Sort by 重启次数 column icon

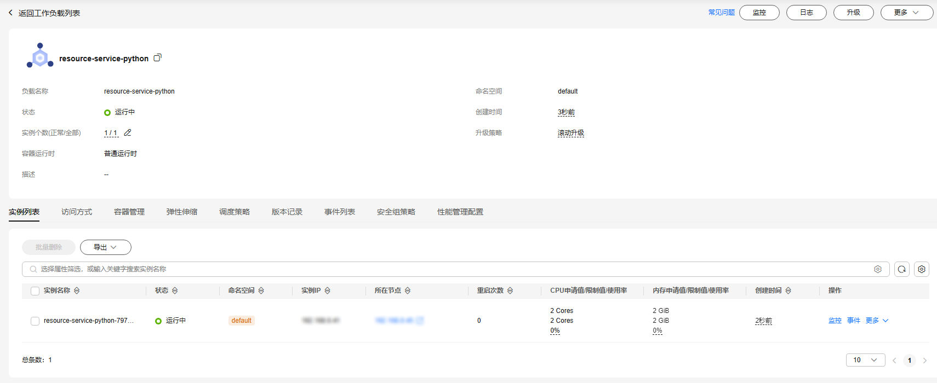pos(510,291)
